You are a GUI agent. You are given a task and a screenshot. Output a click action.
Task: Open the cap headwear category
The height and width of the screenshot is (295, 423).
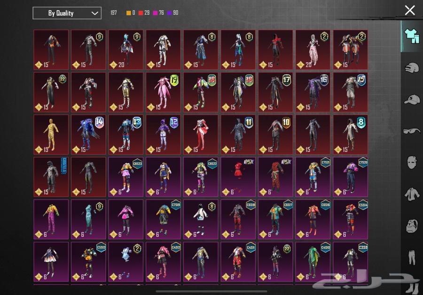(x=412, y=99)
